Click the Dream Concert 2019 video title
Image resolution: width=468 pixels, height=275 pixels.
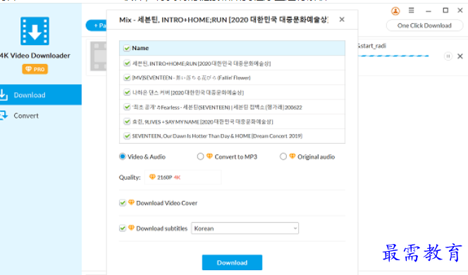pyautogui.click(x=217, y=136)
